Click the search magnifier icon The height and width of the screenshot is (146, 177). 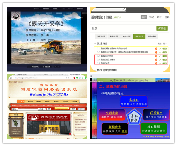(x=125, y=10)
